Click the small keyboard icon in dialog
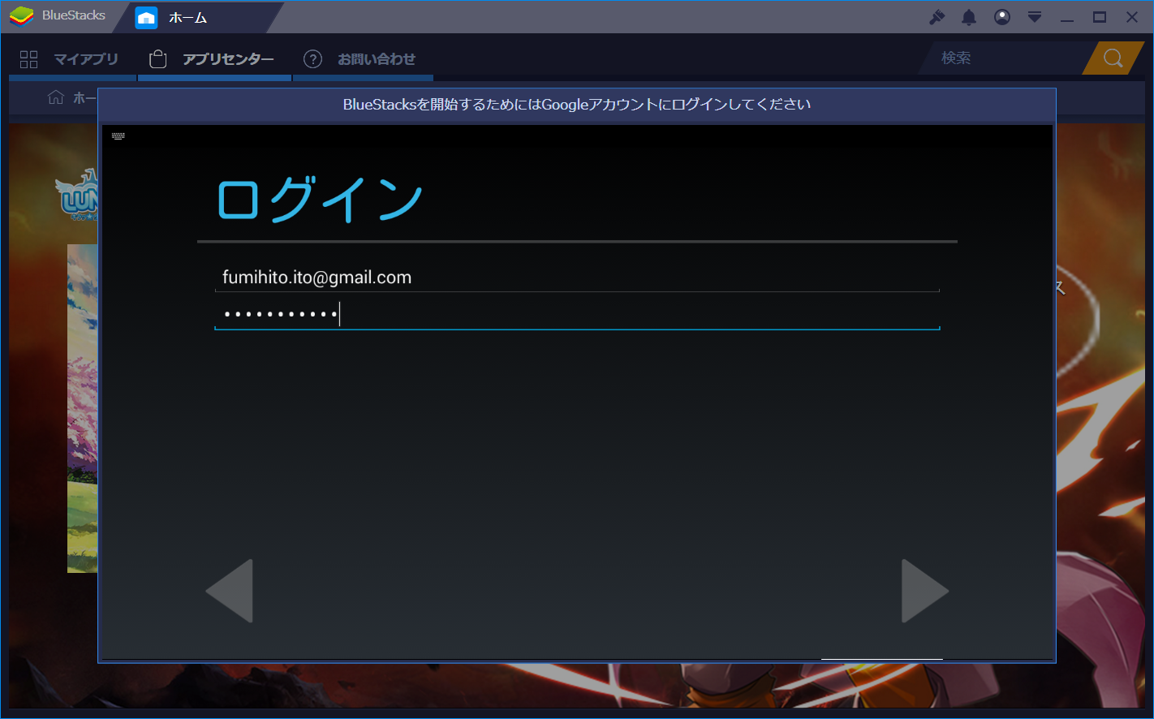The width and height of the screenshot is (1154, 719). (x=118, y=136)
